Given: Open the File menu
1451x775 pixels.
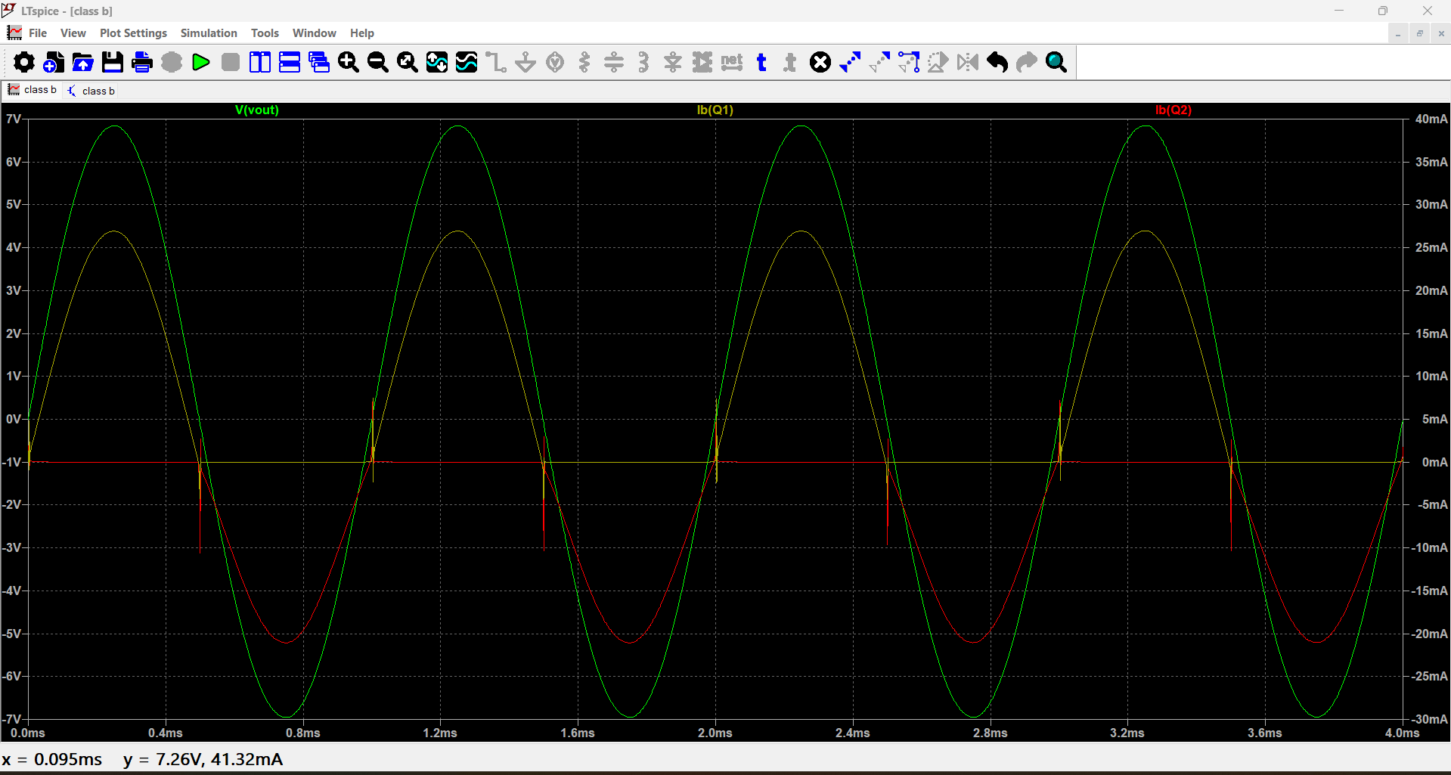Looking at the screenshot, I should click(38, 33).
